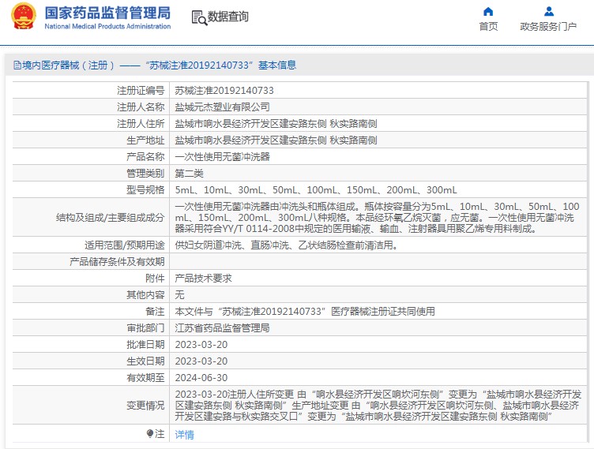Viewport: 594px width, 449px height.
Task: Click the 批准日期 value 2023-03-20
Action: click(201, 345)
